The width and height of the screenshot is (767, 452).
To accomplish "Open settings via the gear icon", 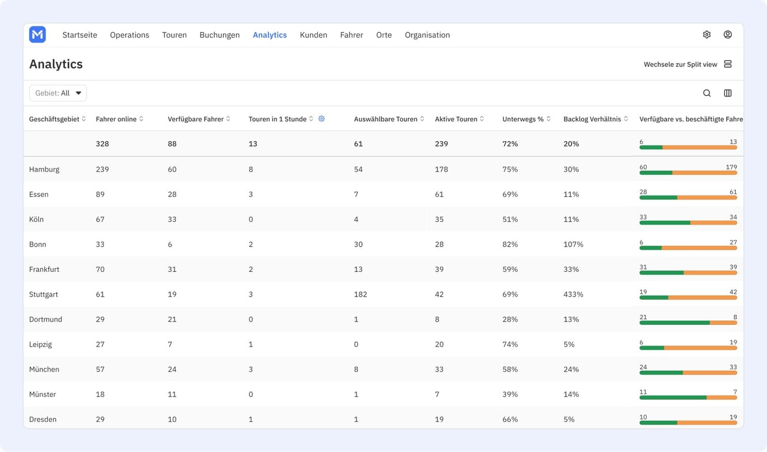I will [707, 35].
